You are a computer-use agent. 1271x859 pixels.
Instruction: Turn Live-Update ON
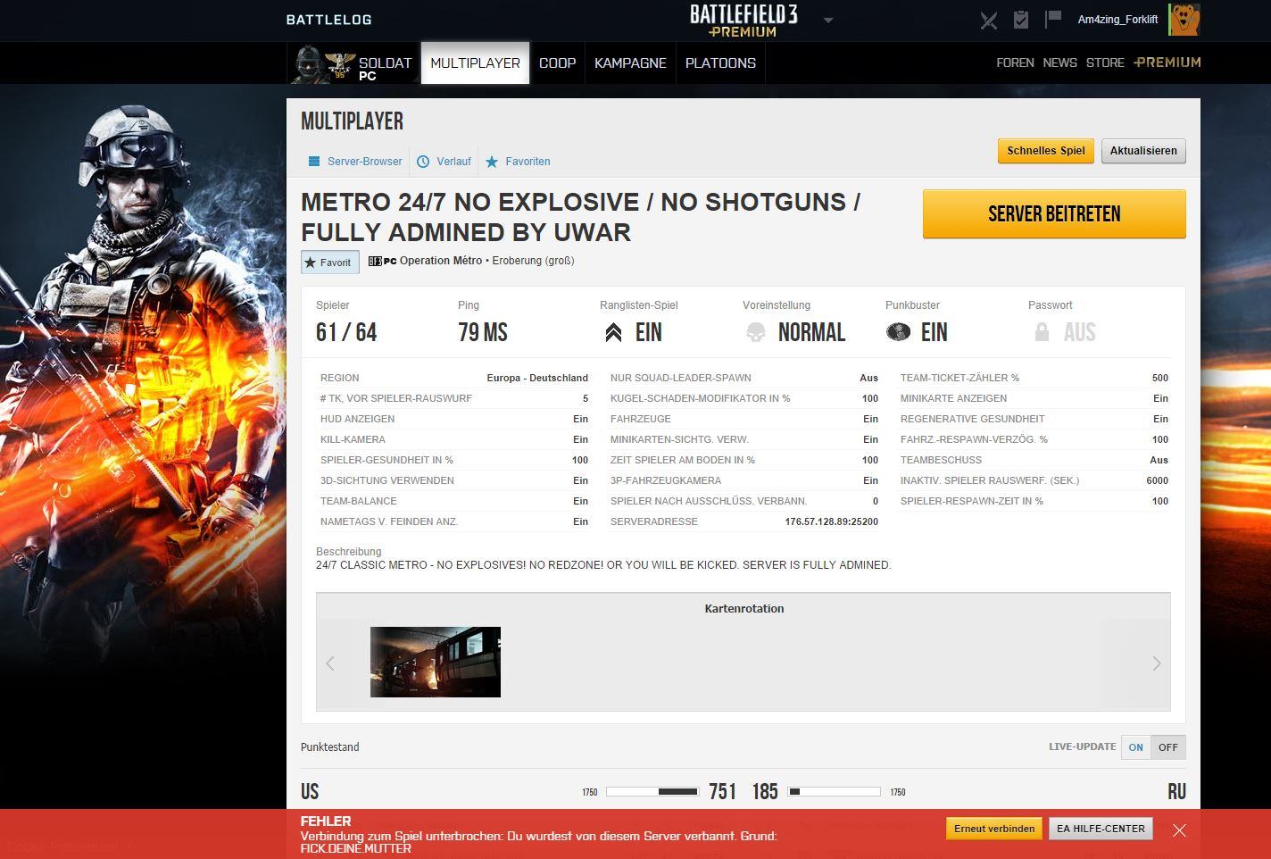tap(1135, 747)
